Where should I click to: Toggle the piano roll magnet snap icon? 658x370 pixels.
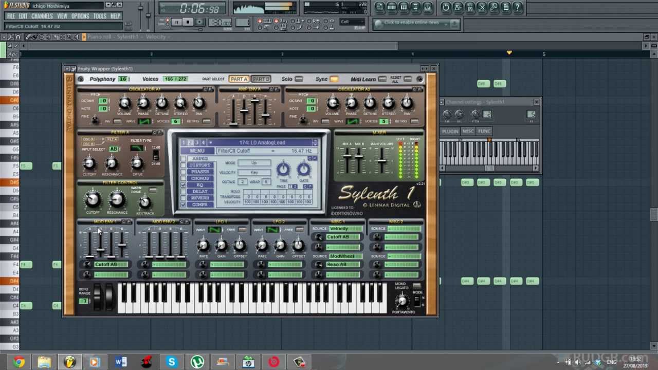[17, 37]
